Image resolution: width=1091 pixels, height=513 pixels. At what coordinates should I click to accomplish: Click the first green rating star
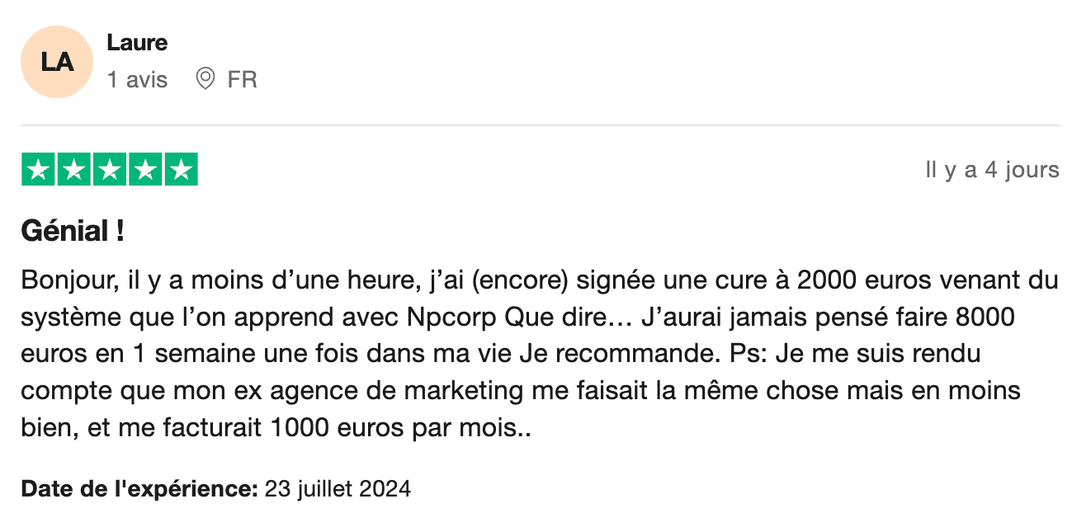37,170
